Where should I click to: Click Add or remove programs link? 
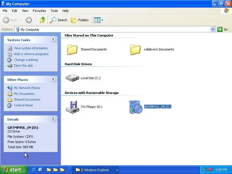31,54
